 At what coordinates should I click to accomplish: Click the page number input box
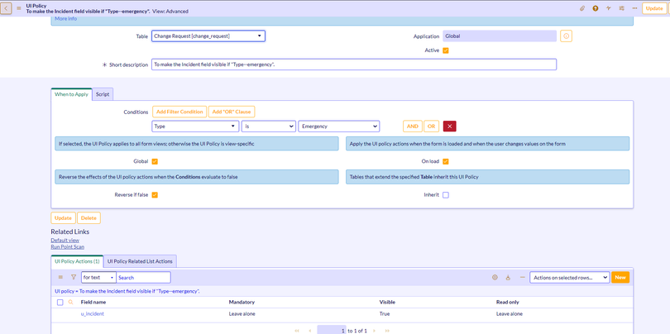(332, 331)
